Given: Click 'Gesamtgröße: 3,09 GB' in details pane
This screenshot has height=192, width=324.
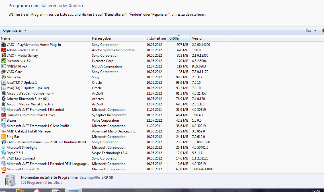Looking at the screenshot, I should (96, 177).
